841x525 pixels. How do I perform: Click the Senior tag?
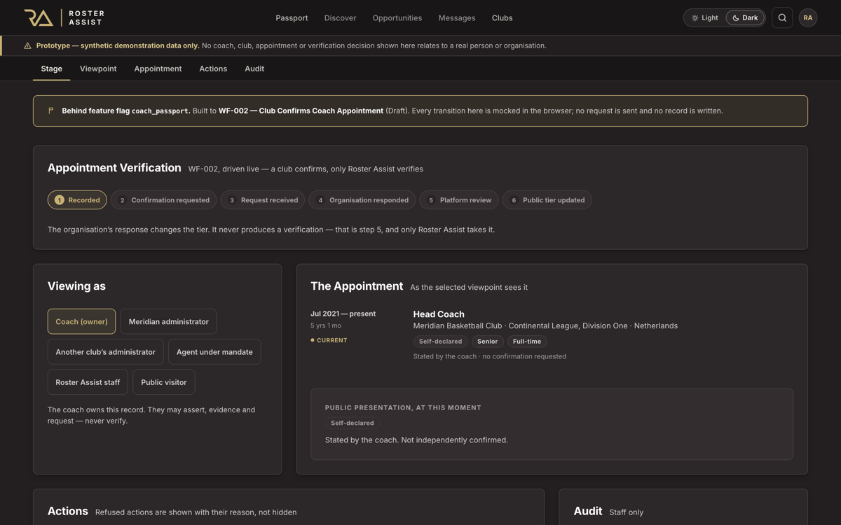point(487,342)
